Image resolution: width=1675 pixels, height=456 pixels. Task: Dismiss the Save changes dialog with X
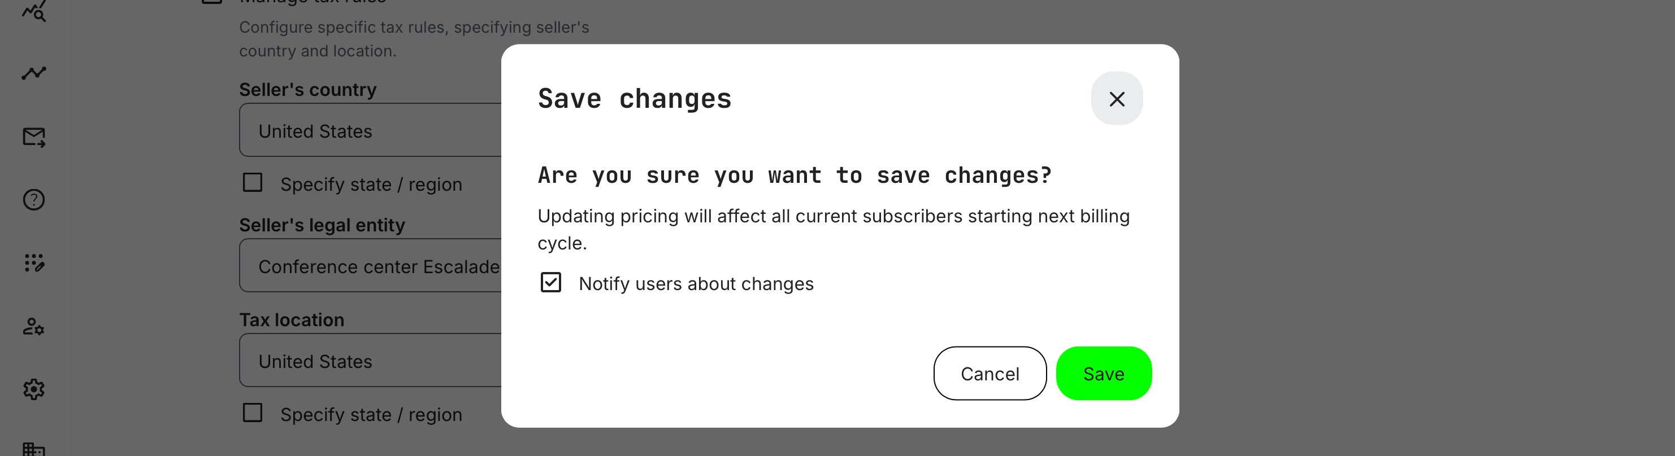[1117, 99]
